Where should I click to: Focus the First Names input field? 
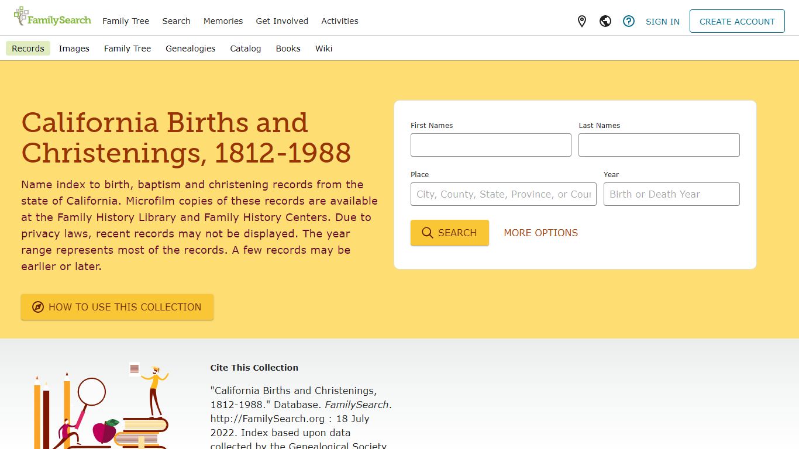[x=491, y=145]
